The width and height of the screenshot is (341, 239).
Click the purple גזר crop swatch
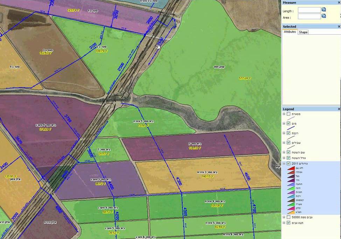[291, 180]
